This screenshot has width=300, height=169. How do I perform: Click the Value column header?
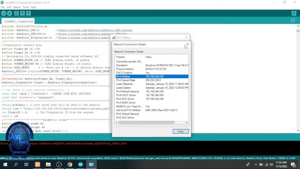pyautogui.click(x=166, y=57)
